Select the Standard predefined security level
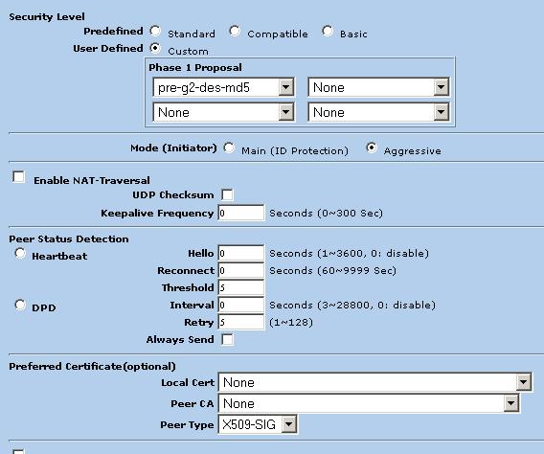Image resolution: width=544 pixels, height=454 pixels. pyautogui.click(x=155, y=32)
